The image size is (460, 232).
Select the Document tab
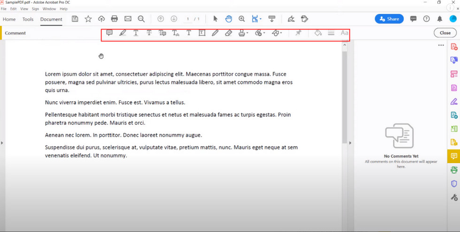(x=51, y=19)
